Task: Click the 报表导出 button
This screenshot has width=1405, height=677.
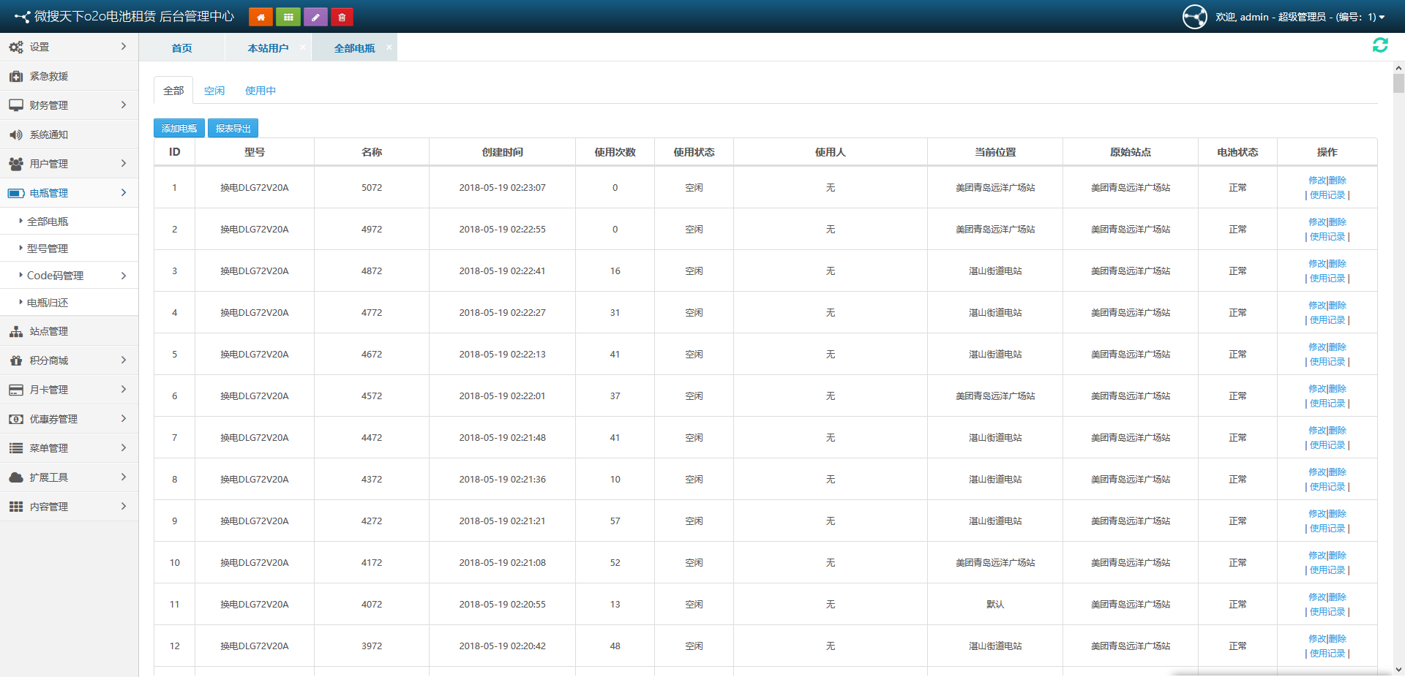Action: click(233, 129)
